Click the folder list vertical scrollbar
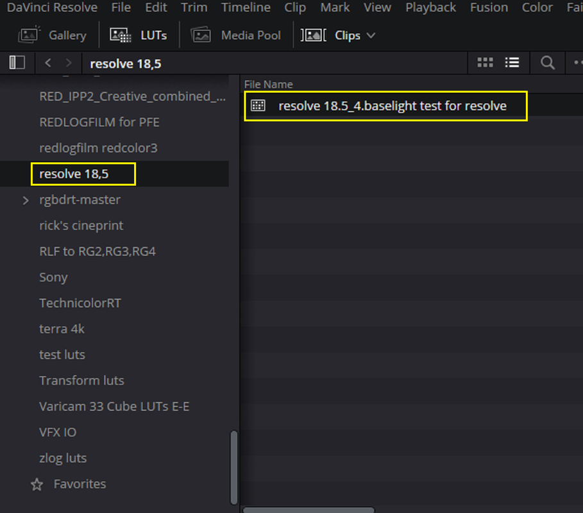The width and height of the screenshot is (583, 513). [x=234, y=467]
